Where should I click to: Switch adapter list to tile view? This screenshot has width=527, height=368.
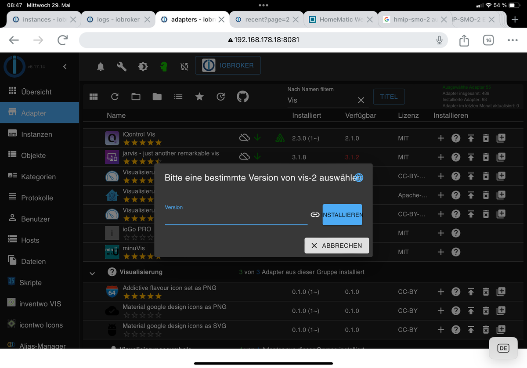[x=94, y=97]
